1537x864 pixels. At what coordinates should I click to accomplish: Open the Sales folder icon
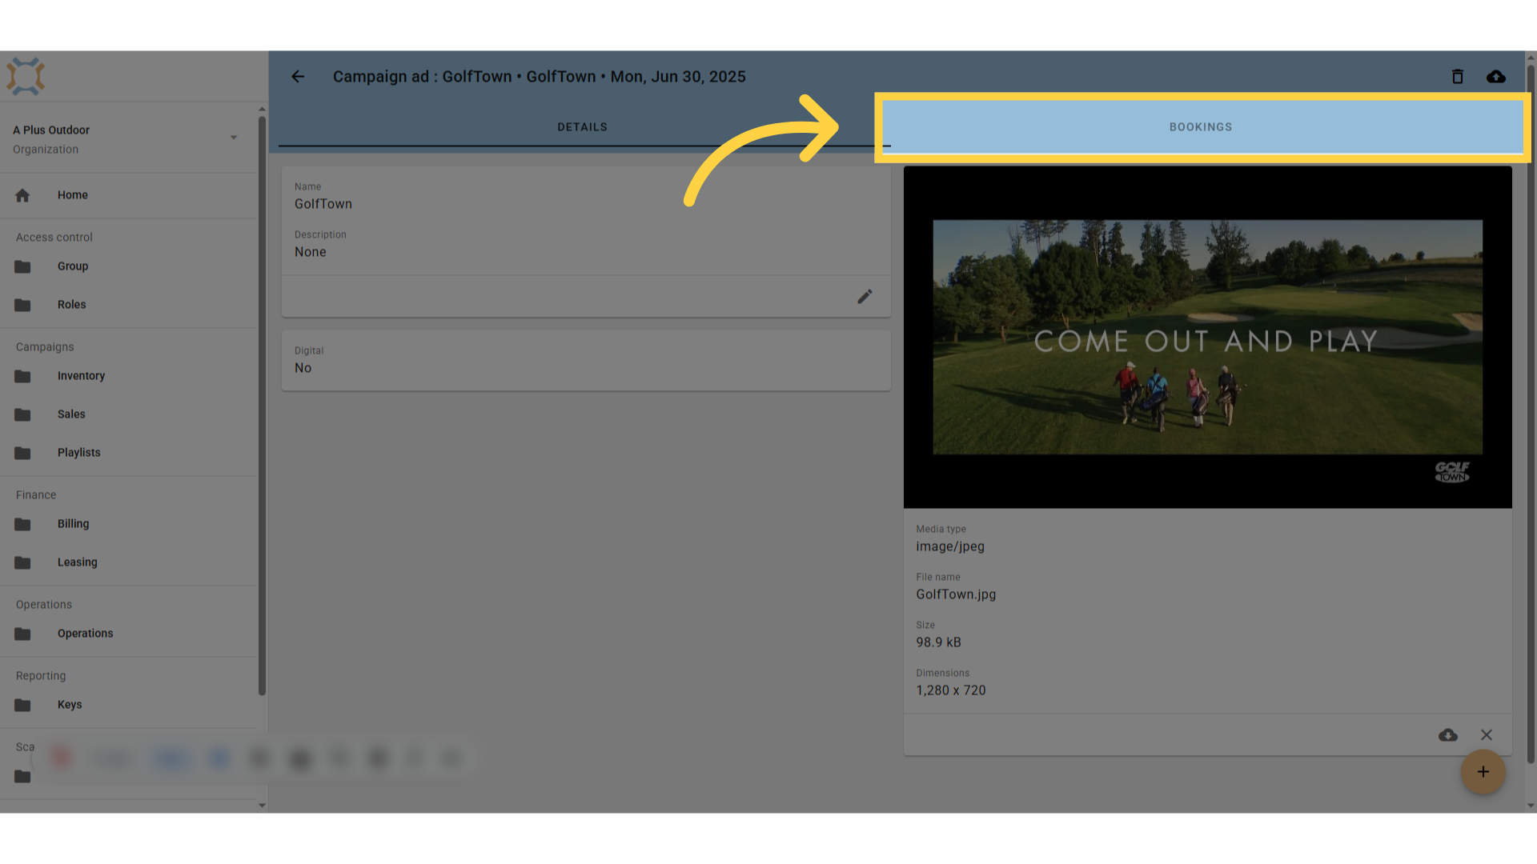click(x=22, y=414)
